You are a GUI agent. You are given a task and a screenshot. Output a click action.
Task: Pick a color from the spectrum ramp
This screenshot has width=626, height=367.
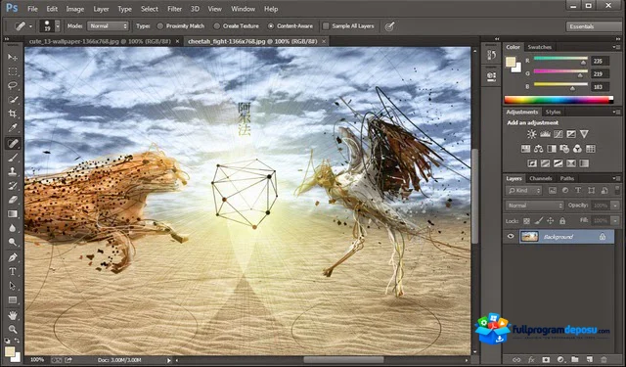tap(559, 100)
